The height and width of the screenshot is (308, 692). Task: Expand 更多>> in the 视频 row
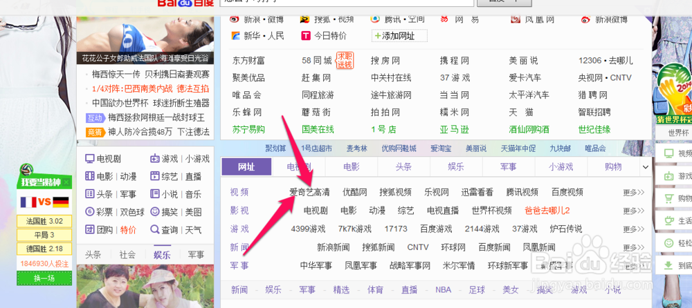[634, 193]
